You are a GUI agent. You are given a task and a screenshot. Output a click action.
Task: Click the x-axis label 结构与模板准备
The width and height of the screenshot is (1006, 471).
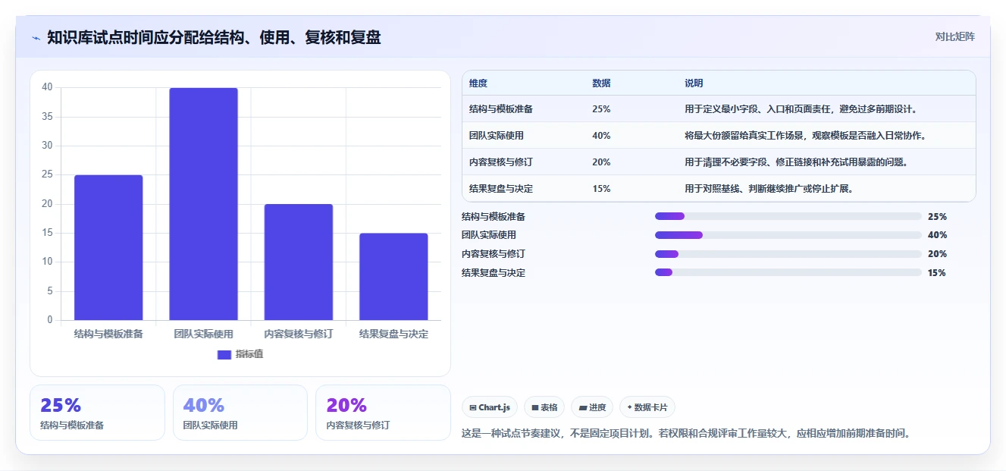tap(108, 334)
